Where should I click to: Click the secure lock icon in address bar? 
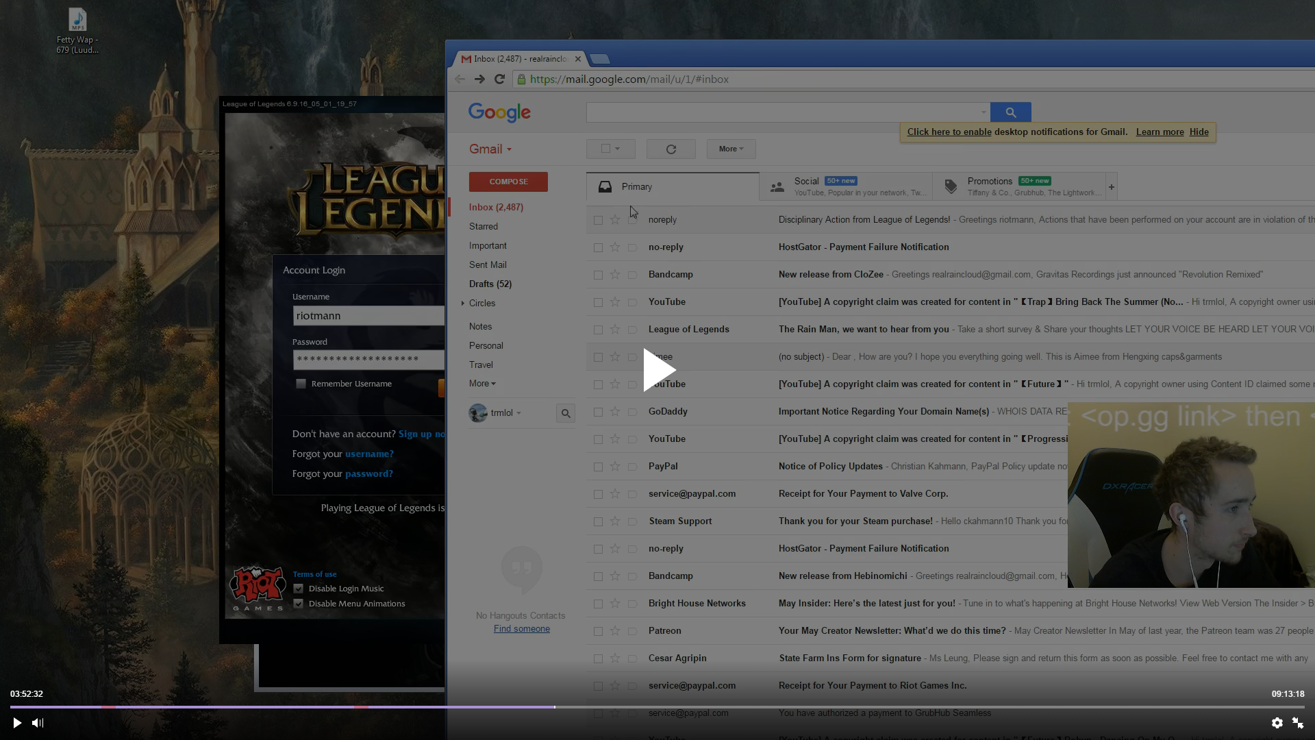click(x=522, y=79)
